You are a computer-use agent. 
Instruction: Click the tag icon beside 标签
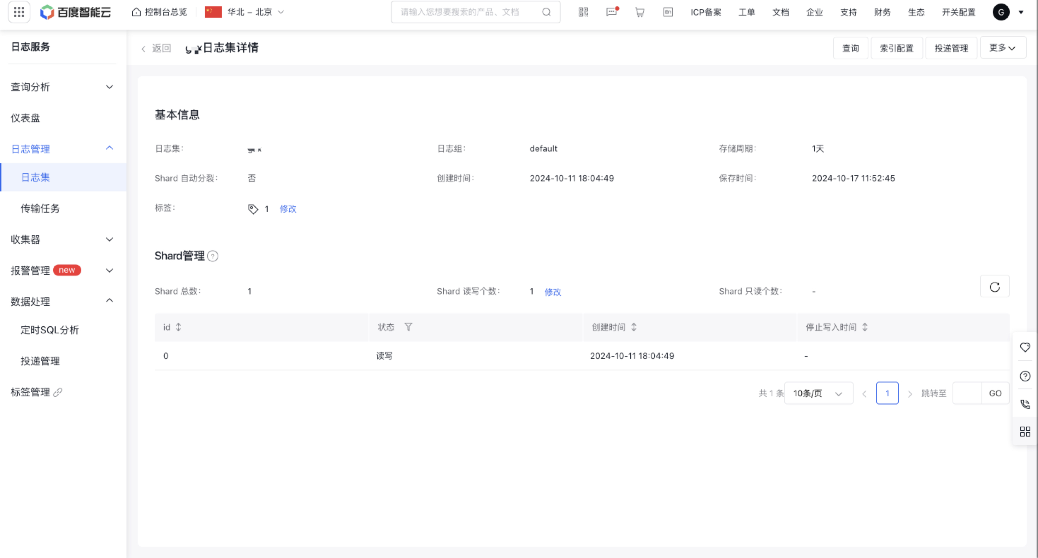coord(253,209)
